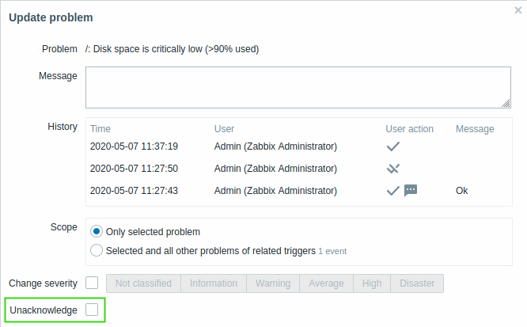This screenshot has width=527, height=327.
Task: Click acknowledge checkmark icon in 11:37:19 row
Action: tap(393, 146)
